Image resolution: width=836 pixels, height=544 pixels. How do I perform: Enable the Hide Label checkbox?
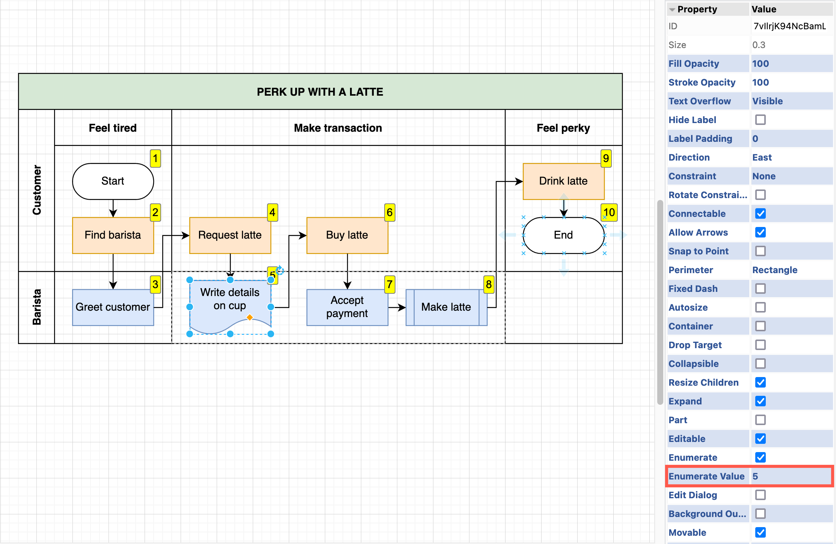point(760,120)
